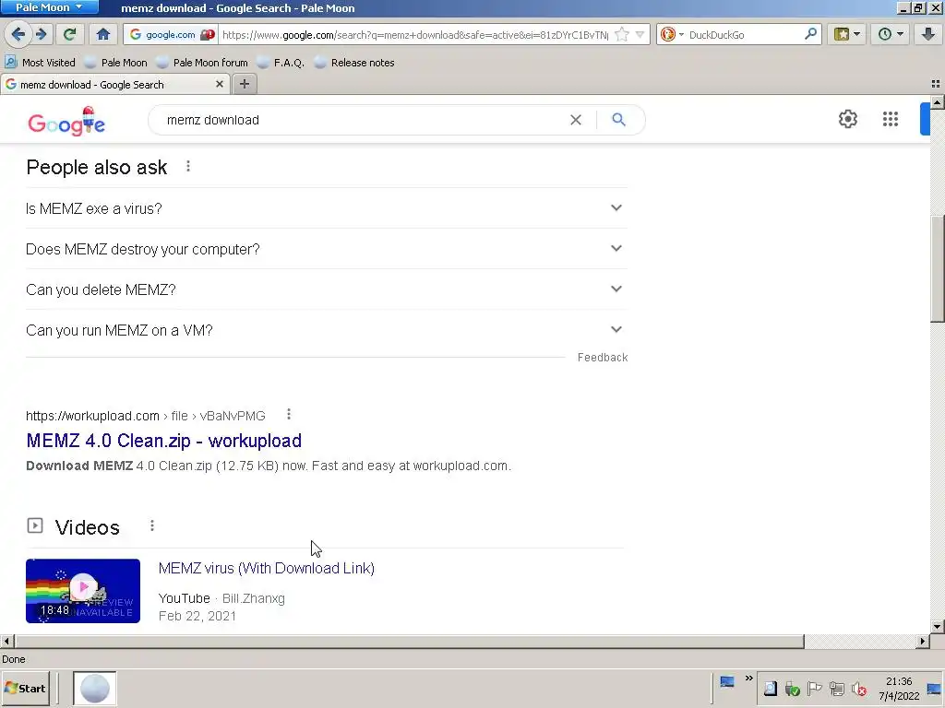
Task: Open the Windows Start menu
Action: coord(25,688)
